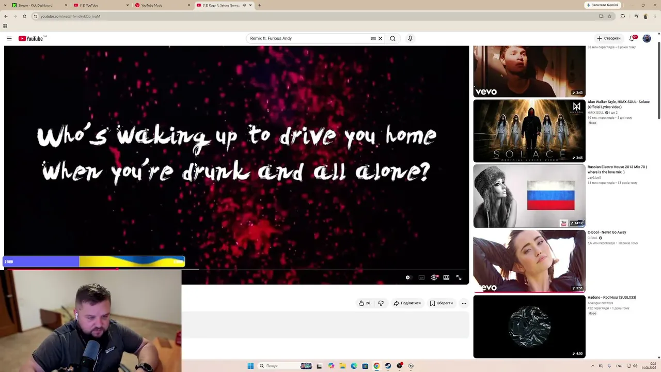
Task: Click the Створити create button
Action: pos(608,38)
